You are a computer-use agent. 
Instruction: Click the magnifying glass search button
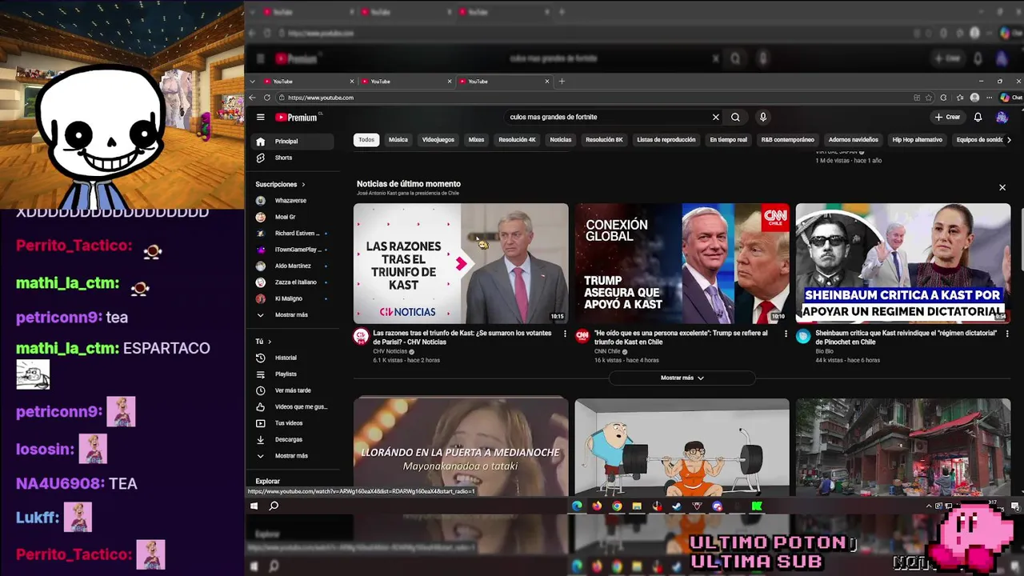click(735, 117)
